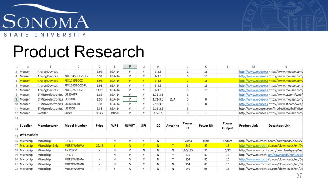Image resolution: width=328 pixels, height=184 pixels.
Task: Click the 11.23 price cell
Action: click(x=99, y=90)
